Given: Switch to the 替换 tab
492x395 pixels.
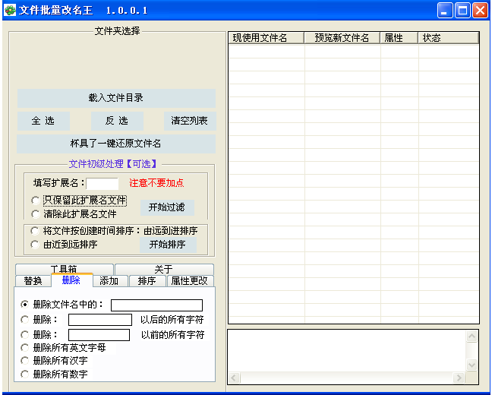Looking at the screenshot, I should [33, 281].
